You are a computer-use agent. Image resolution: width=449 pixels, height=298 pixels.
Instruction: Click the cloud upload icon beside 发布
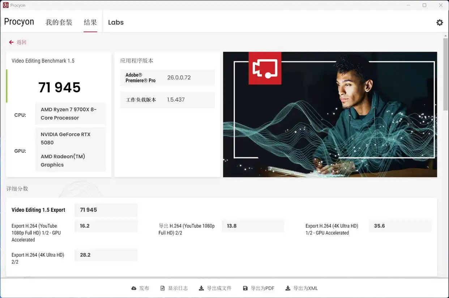point(134,288)
